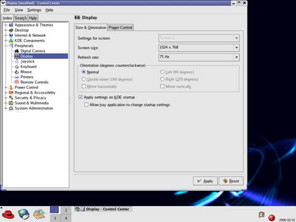This screenshot has height=222, width=296.
Task: Collapse the Peripherals tree node
Action: point(6,46)
